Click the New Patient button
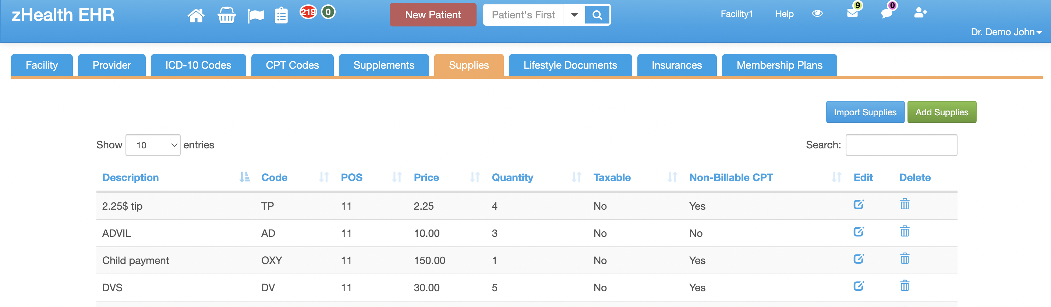1051x307 pixels. (x=433, y=15)
